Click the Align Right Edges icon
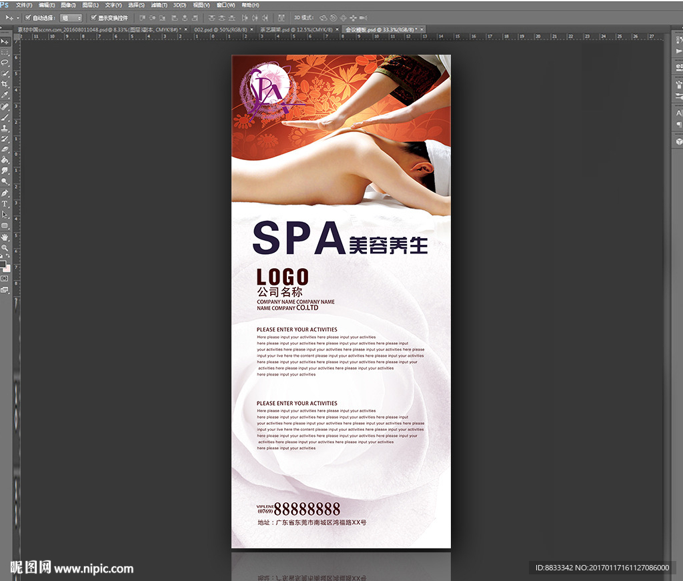The height and width of the screenshot is (581, 683). point(195,18)
